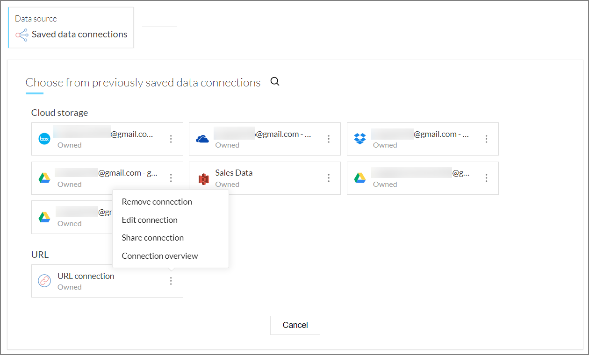Select the Saved data connections source tile
589x355 pixels.
point(71,28)
